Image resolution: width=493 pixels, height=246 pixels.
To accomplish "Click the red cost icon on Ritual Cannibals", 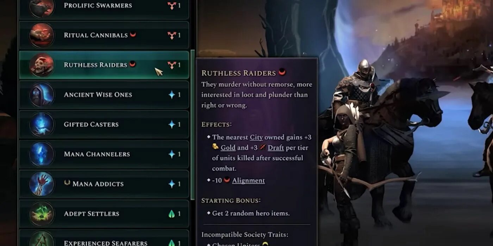I will pyautogui.click(x=171, y=35).
